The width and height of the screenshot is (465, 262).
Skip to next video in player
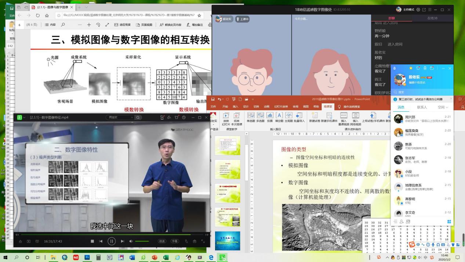pyautogui.click(x=122, y=241)
